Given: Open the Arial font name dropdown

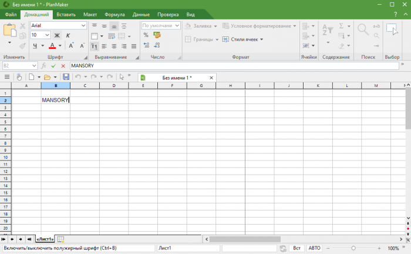Looking at the screenshot, I should [83, 26].
